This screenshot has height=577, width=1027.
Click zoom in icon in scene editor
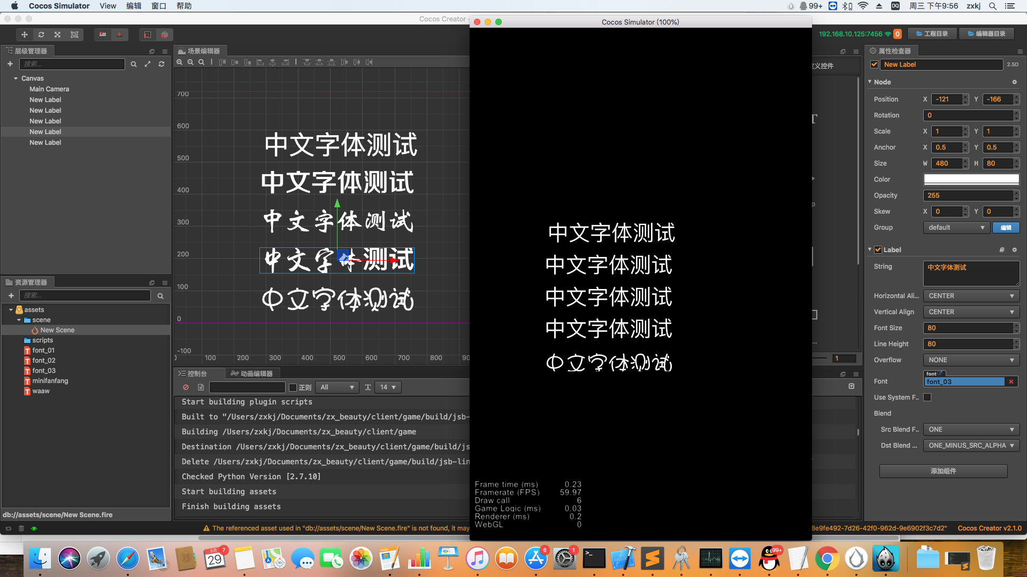pyautogui.click(x=180, y=63)
